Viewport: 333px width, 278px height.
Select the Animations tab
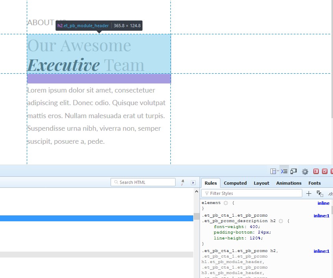289,183
